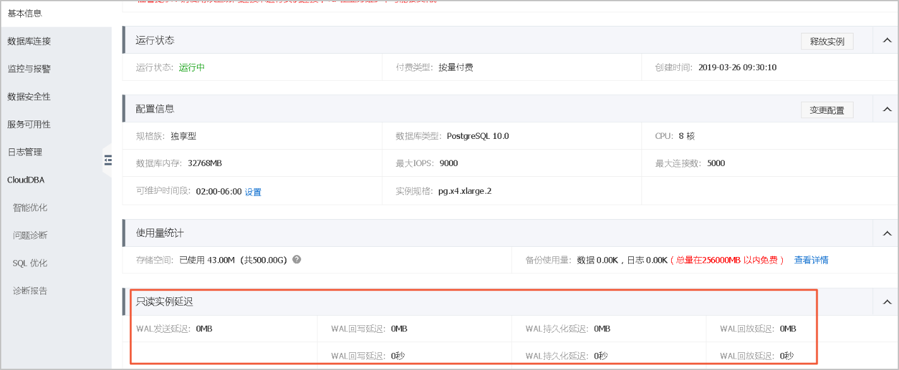Select WAL回放延迟 0秒 value
Viewport: 899px width, 370px height.
787,355
